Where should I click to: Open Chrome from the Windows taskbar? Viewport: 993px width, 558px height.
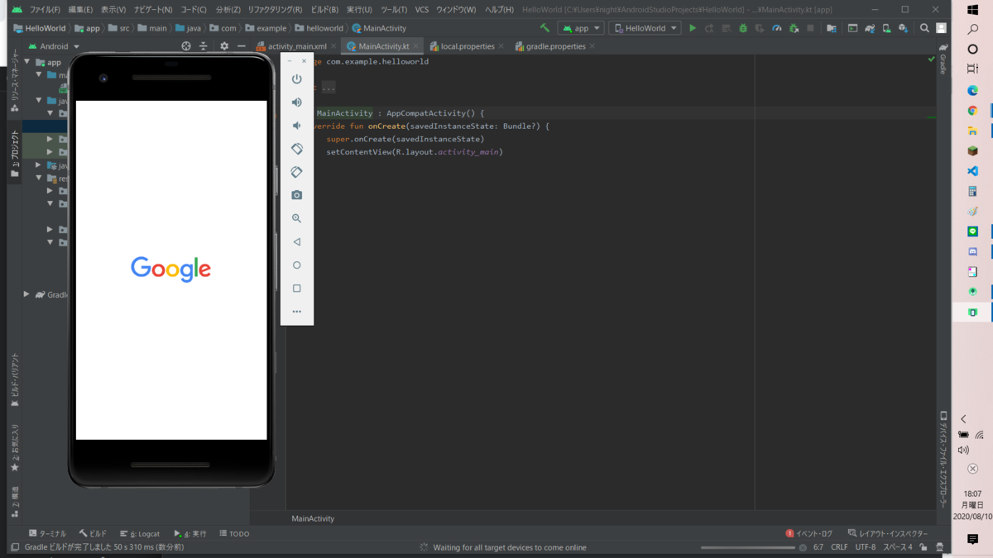[x=972, y=111]
